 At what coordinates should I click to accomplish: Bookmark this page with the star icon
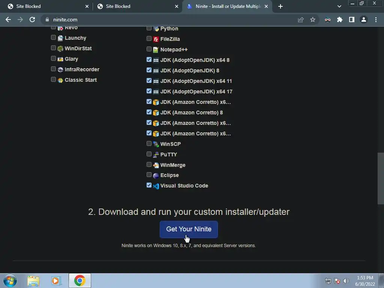click(x=313, y=19)
